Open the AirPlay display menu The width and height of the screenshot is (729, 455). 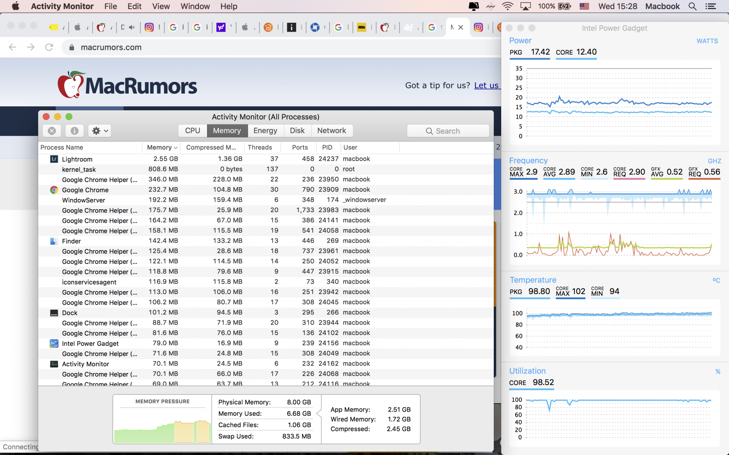point(526,6)
